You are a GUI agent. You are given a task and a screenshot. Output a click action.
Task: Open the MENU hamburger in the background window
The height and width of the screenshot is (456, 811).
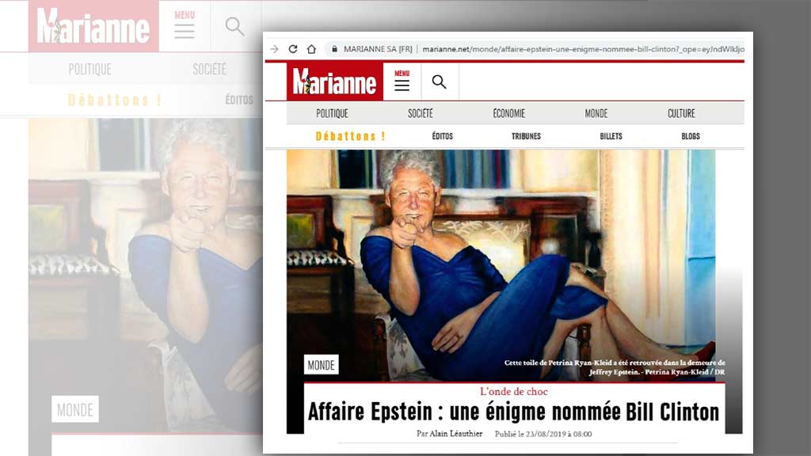(185, 25)
